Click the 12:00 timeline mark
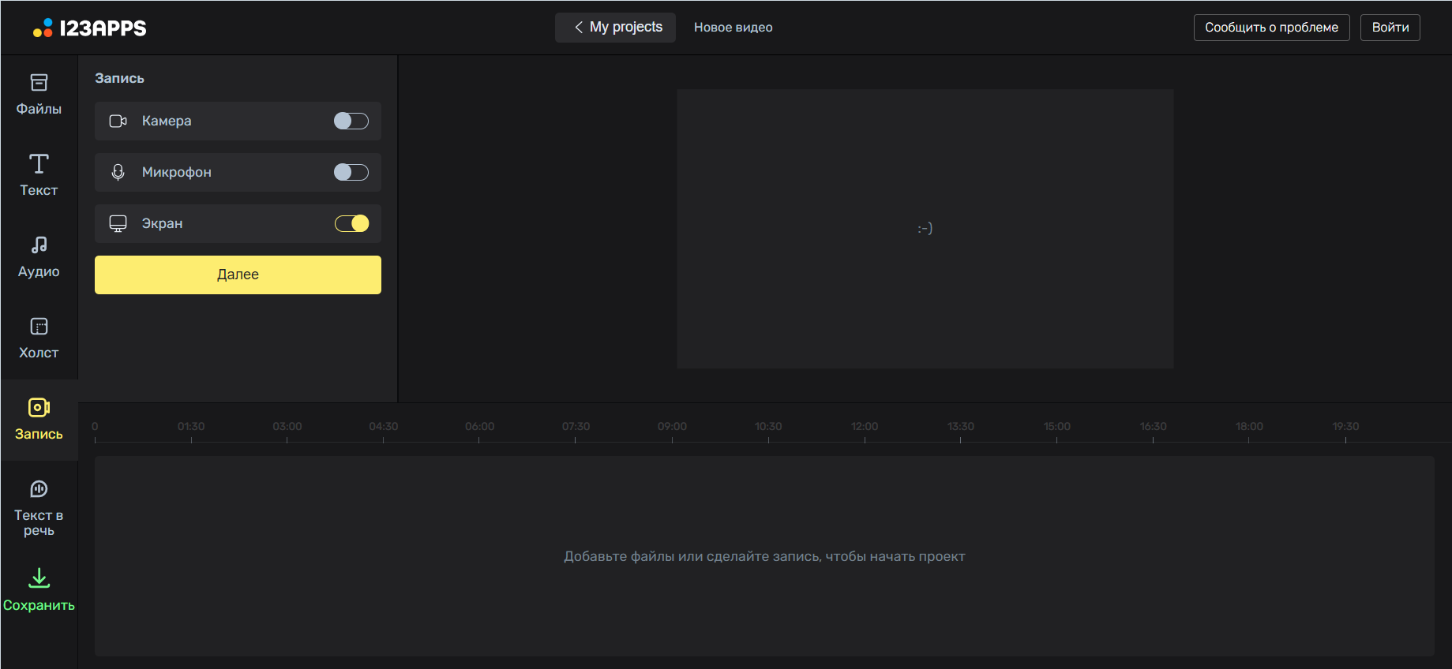The image size is (1452, 669). coord(865,427)
